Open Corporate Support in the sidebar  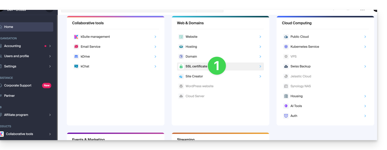pos(18,86)
